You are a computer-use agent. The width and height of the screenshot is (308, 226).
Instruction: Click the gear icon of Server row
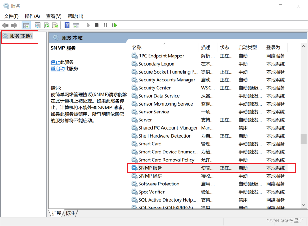[134, 120]
